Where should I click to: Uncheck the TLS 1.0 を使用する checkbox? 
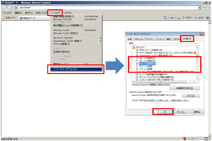[x=137, y=63]
